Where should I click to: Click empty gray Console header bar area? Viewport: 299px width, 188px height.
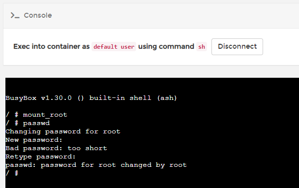pyautogui.click(x=172, y=16)
